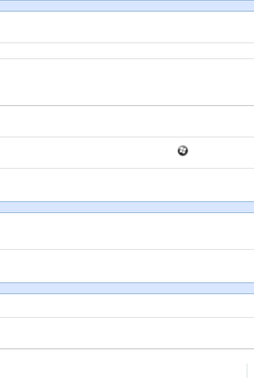Click first blank row under second blue header
Viewport: 254px width, 379px height.
(x=127, y=231)
